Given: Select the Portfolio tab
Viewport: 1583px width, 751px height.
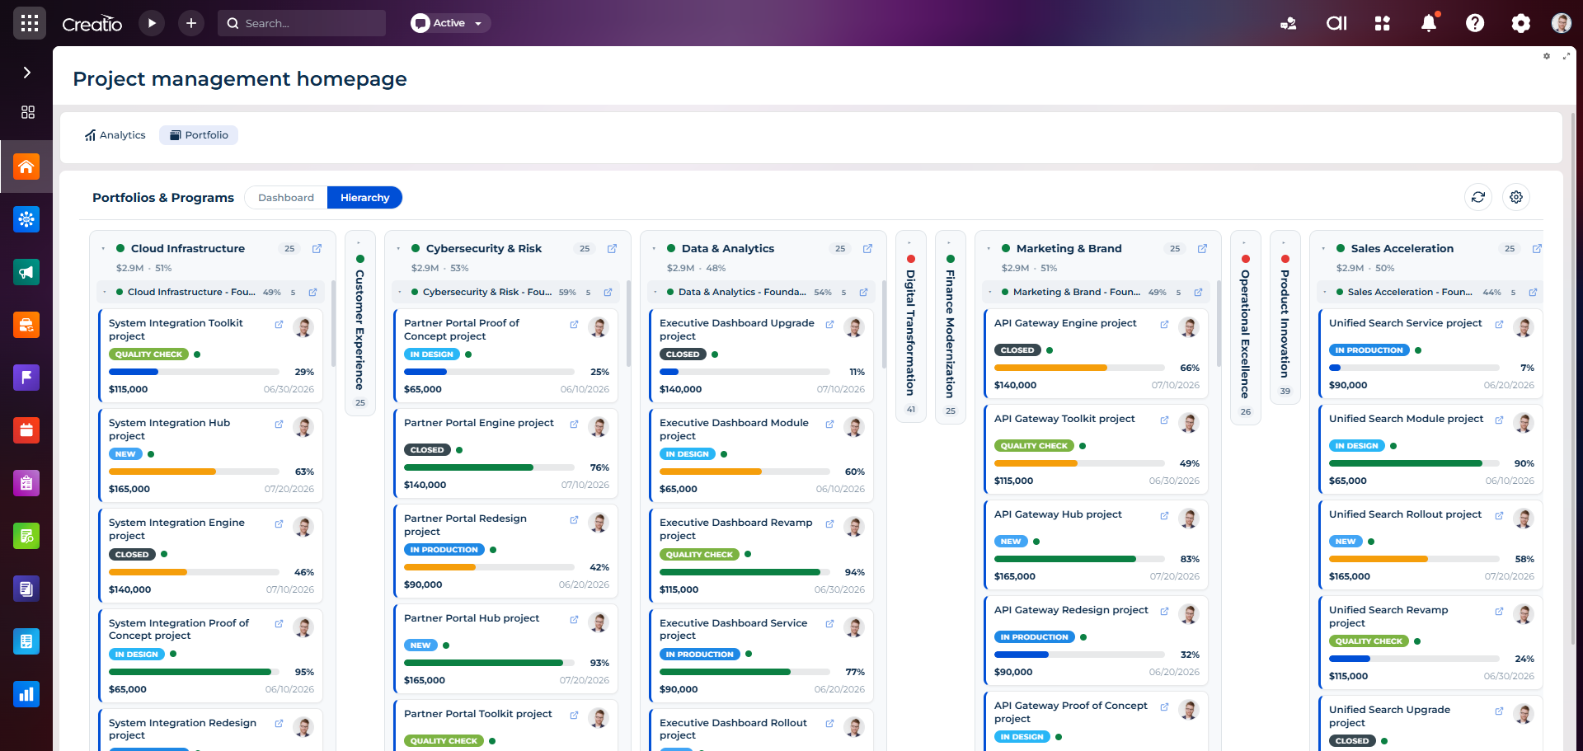Looking at the screenshot, I should coord(199,135).
